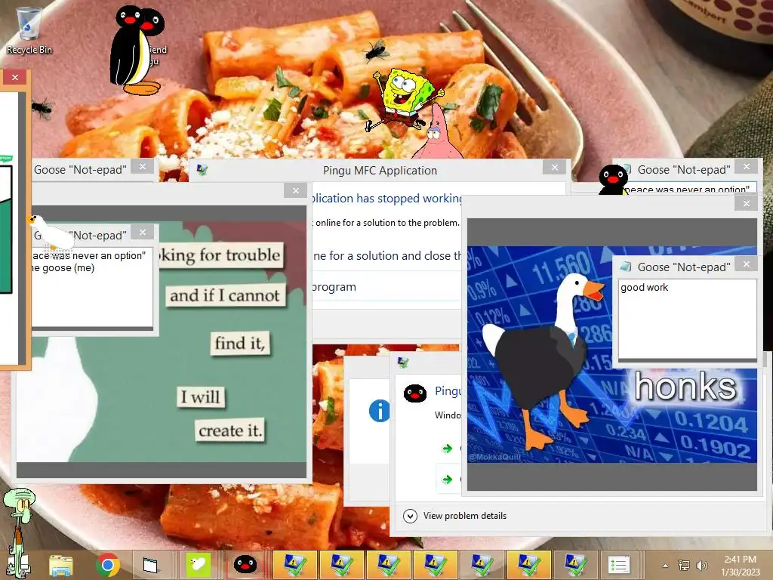Open the large Pingu penguin desktop shortcut
Viewport: 773px width, 580px height.
[137, 51]
